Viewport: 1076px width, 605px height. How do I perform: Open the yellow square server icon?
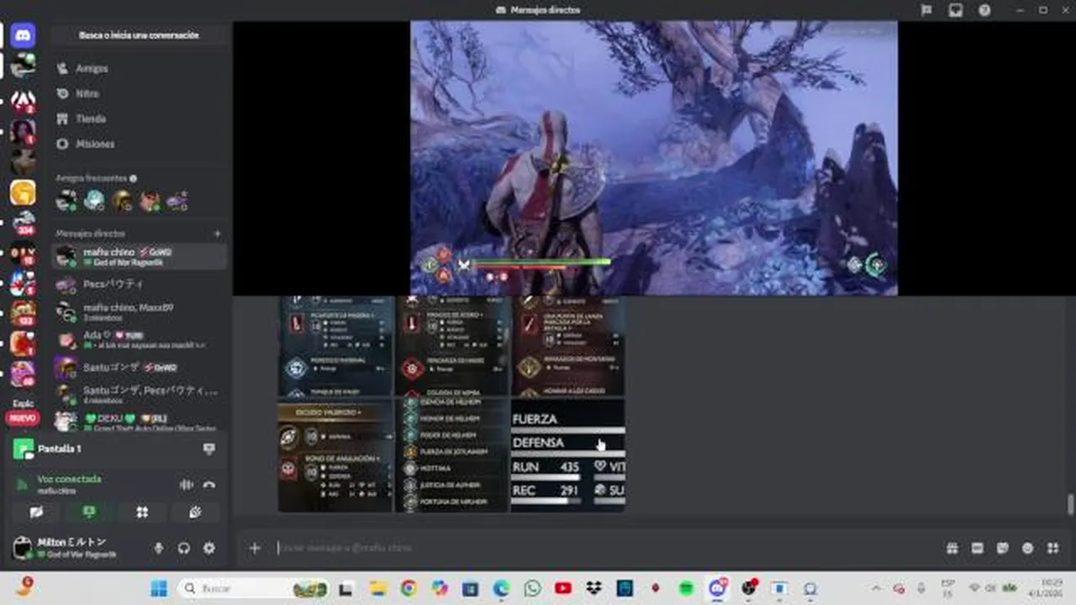coord(23,192)
